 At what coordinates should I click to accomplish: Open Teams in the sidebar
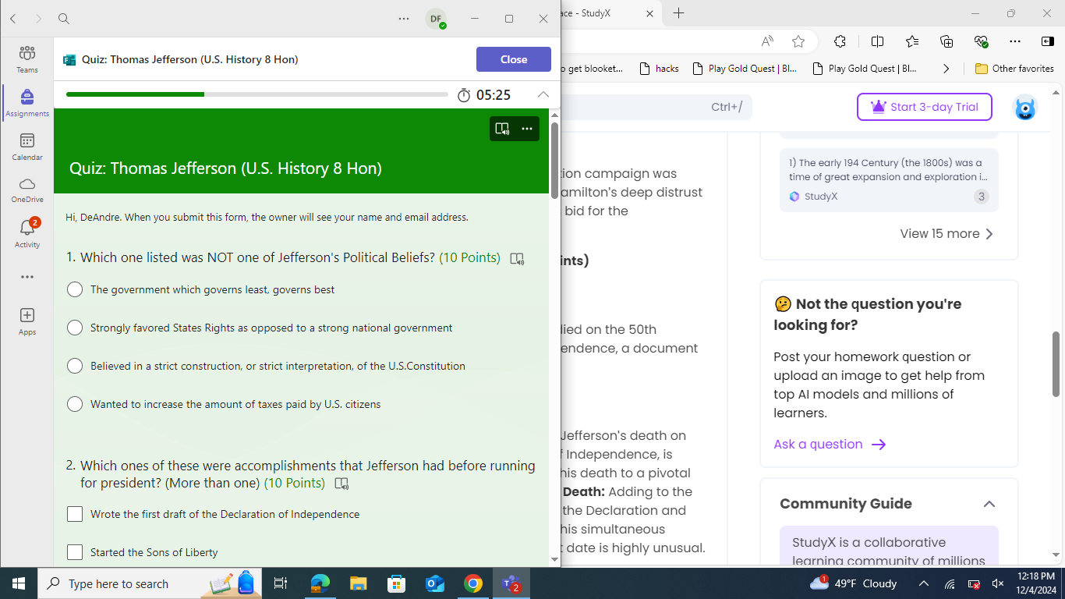[x=27, y=59]
